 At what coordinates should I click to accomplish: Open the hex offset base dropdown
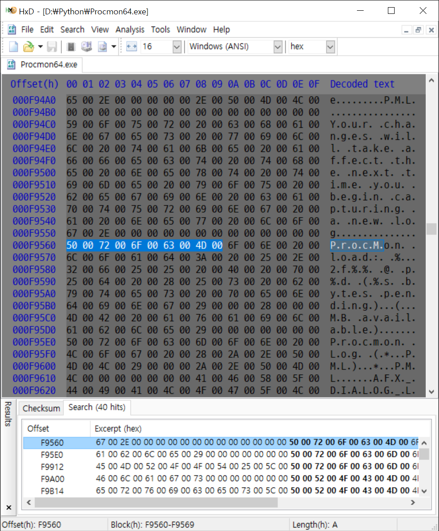[330, 47]
